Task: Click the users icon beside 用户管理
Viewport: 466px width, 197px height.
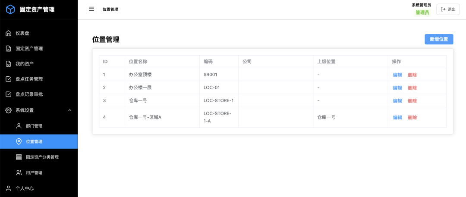Action: [19, 172]
